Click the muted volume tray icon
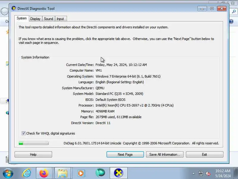The width and height of the screenshot is (238, 179). (x=208, y=173)
